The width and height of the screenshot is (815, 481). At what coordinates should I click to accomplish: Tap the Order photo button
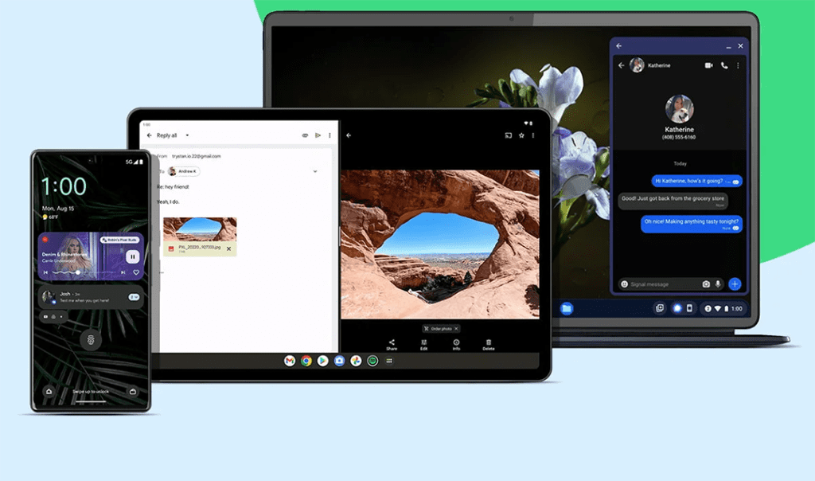click(x=439, y=327)
